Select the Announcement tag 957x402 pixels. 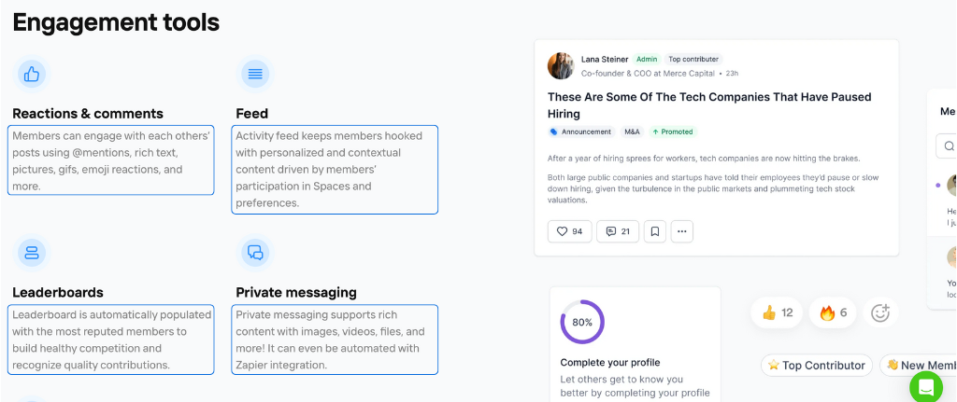(x=581, y=132)
